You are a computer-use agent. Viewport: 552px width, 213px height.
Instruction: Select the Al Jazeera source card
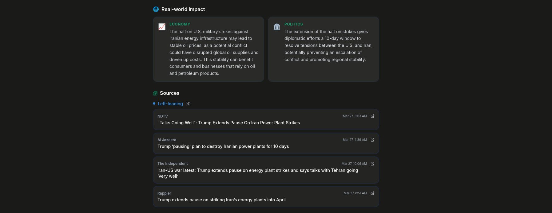[266, 143]
